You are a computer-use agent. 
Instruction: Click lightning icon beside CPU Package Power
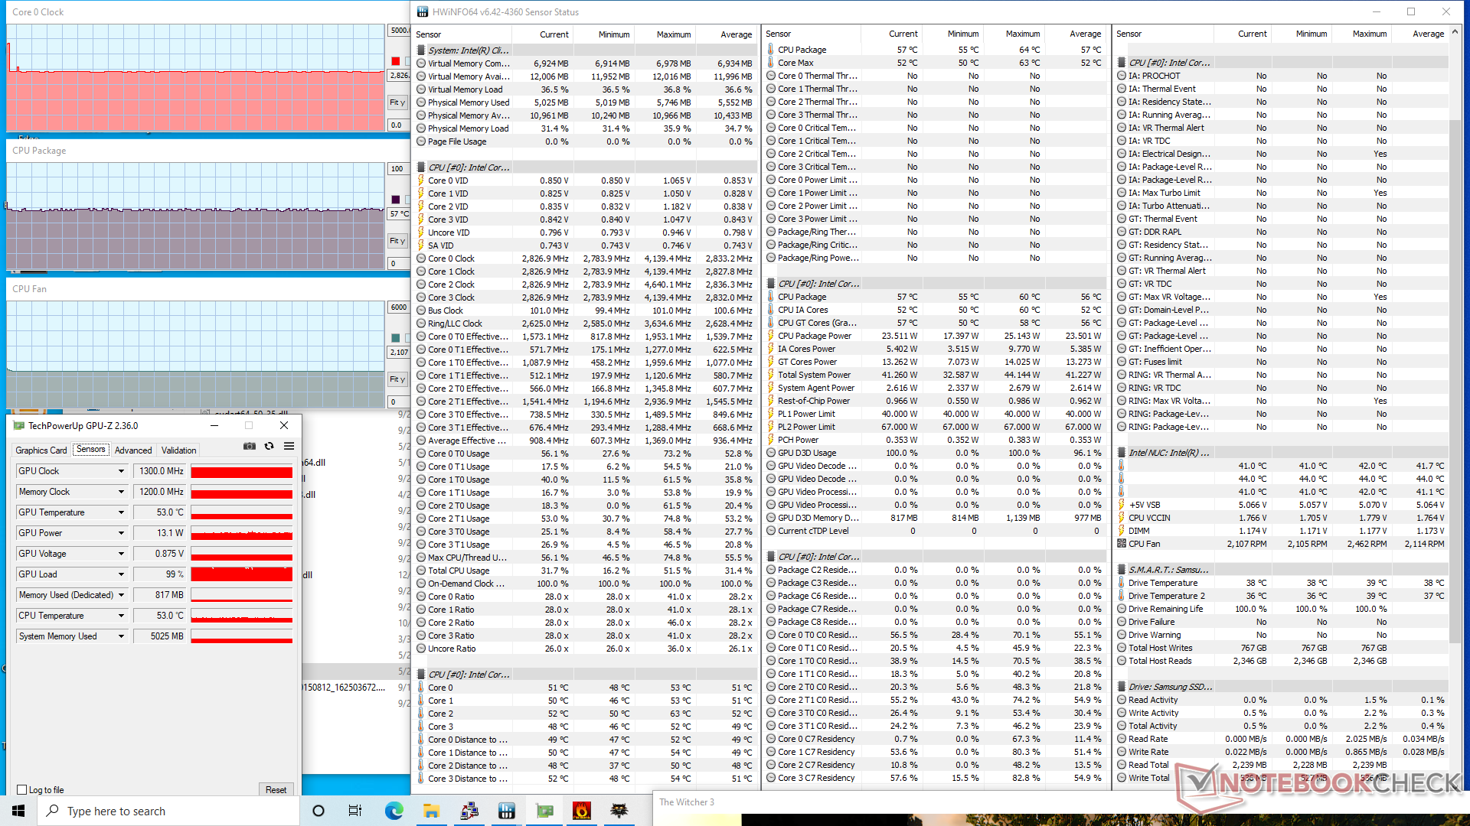(770, 336)
